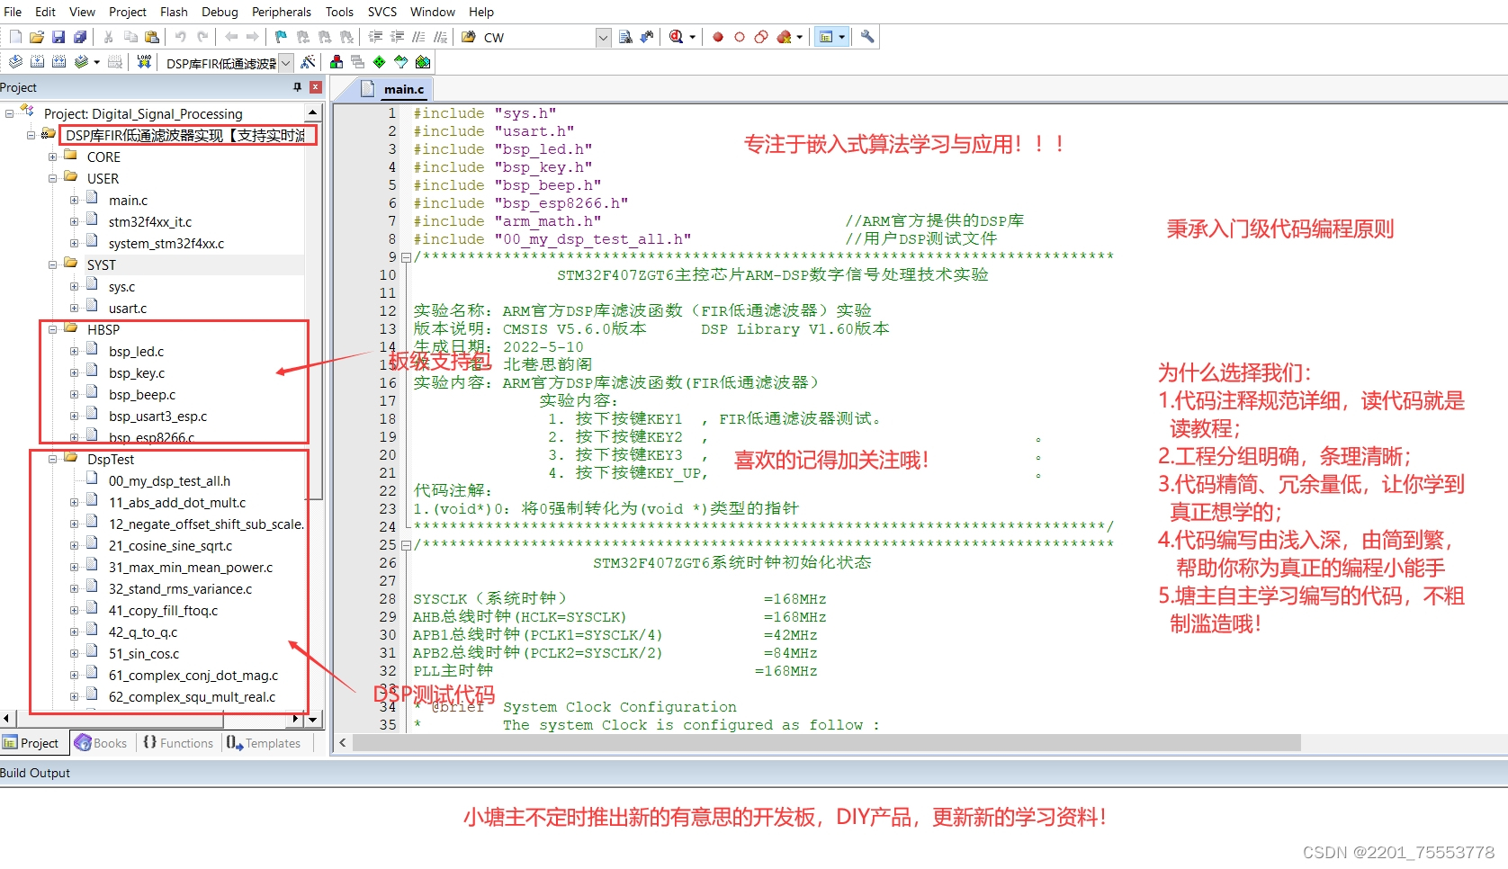Click the editor horizontal scrollbar thumb
This screenshot has height=869, width=1508.
pos(826,743)
